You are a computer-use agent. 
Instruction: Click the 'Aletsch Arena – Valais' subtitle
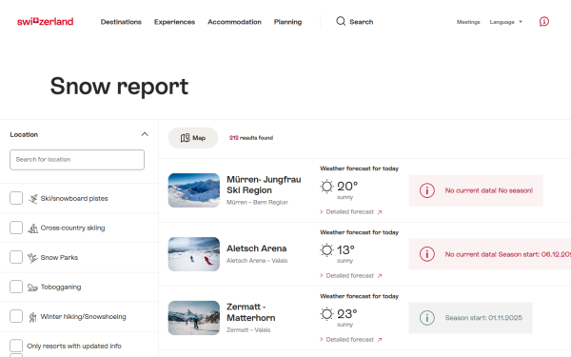pyautogui.click(x=257, y=261)
